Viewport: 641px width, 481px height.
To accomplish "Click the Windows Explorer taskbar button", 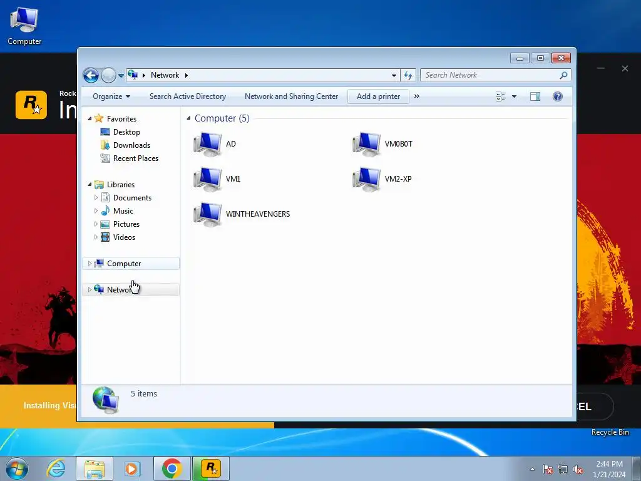I will (95, 468).
